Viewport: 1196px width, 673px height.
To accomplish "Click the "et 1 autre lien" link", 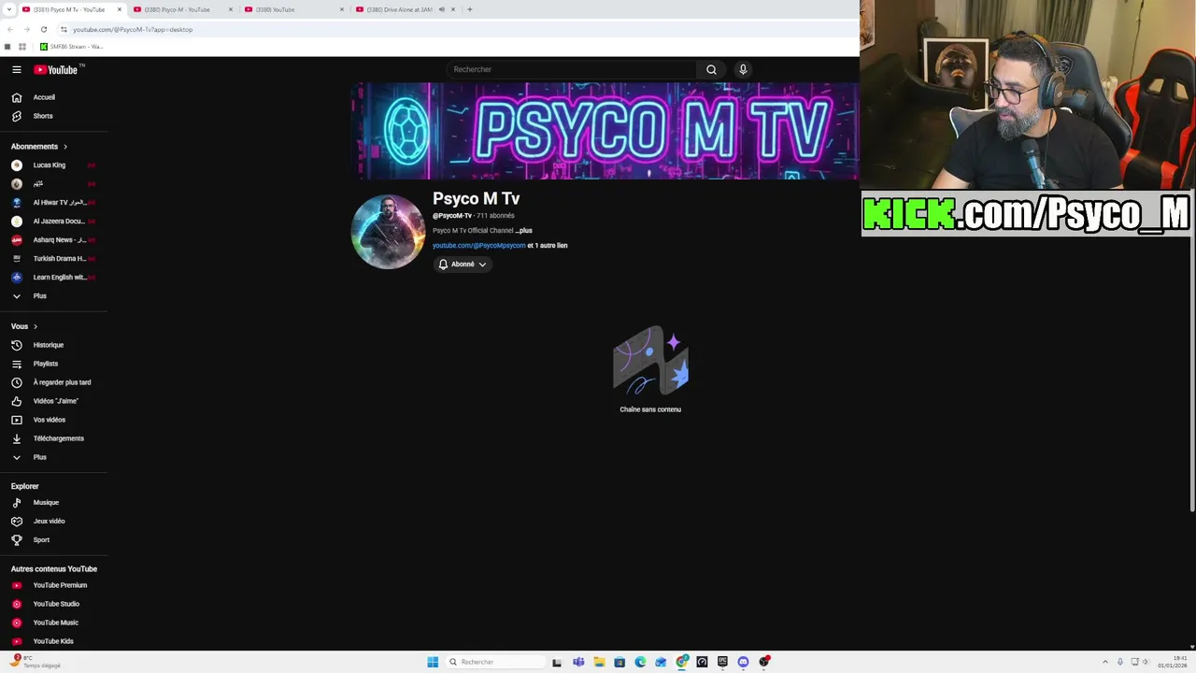I will pyautogui.click(x=548, y=246).
